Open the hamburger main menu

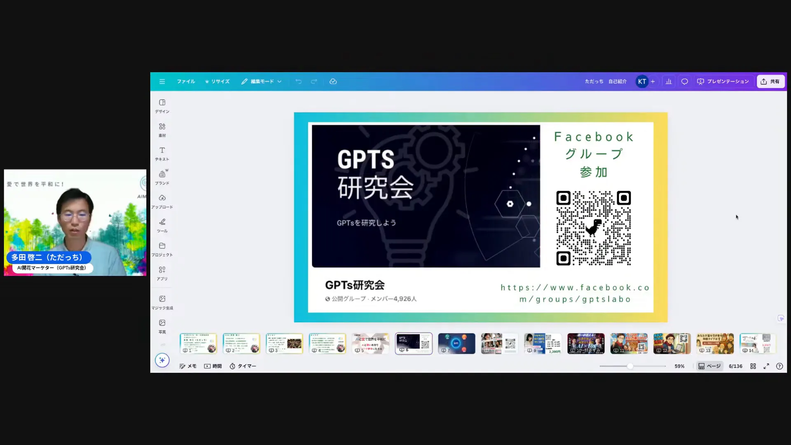pos(162,82)
